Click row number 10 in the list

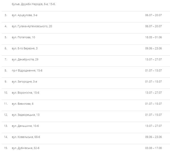click(6, 93)
